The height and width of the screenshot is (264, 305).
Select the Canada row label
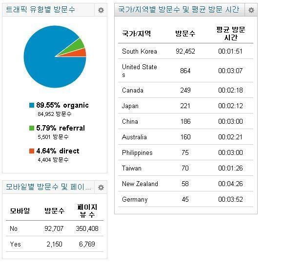point(133,90)
